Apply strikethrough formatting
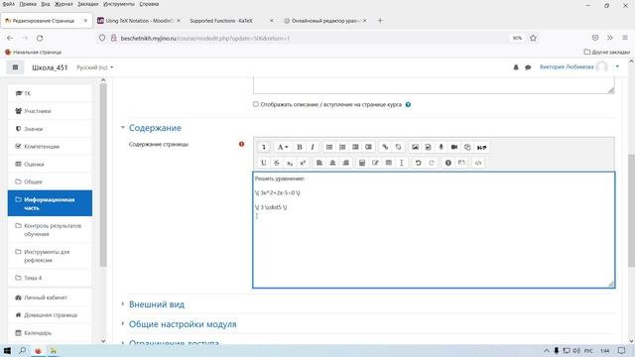Screen dimensions: 635x357 tap(277, 163)
